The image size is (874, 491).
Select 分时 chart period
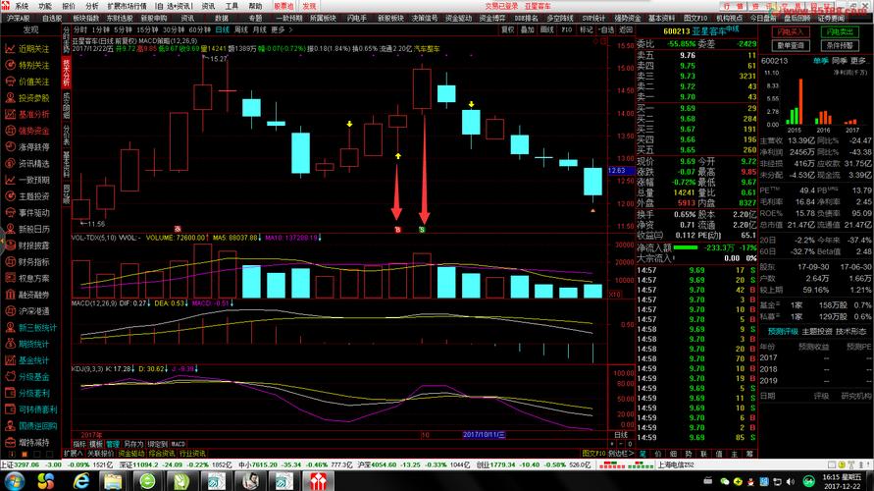pos(80,29)
